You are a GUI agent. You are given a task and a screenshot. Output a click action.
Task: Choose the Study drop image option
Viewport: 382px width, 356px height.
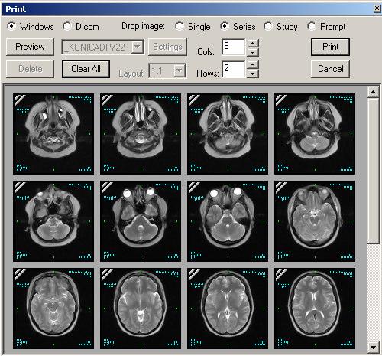click(x=268, y=26)
